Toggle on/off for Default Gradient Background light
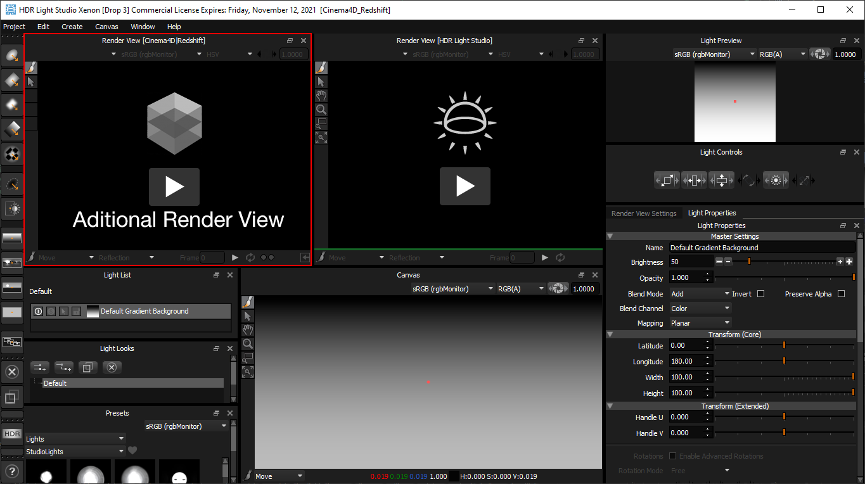Viewport: 865px width, 484px height. point(38,312)
